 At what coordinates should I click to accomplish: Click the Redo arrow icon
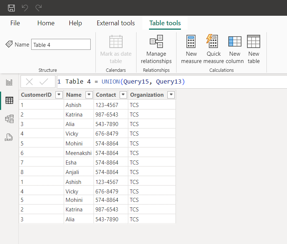point(38,8)
